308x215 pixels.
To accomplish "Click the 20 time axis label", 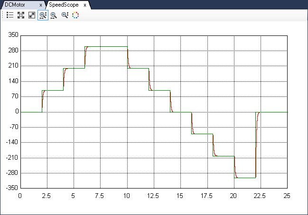I will [x=233, y=196].
